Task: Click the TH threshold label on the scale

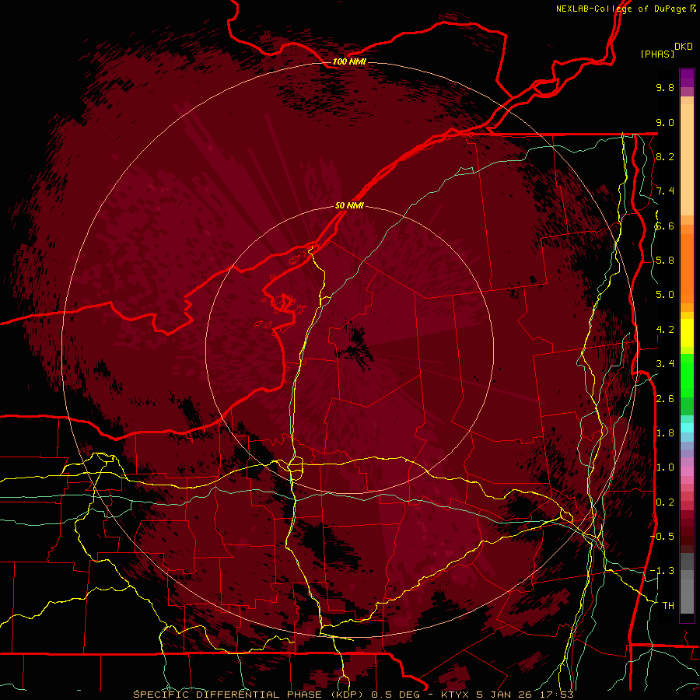Action: point(668,606)
